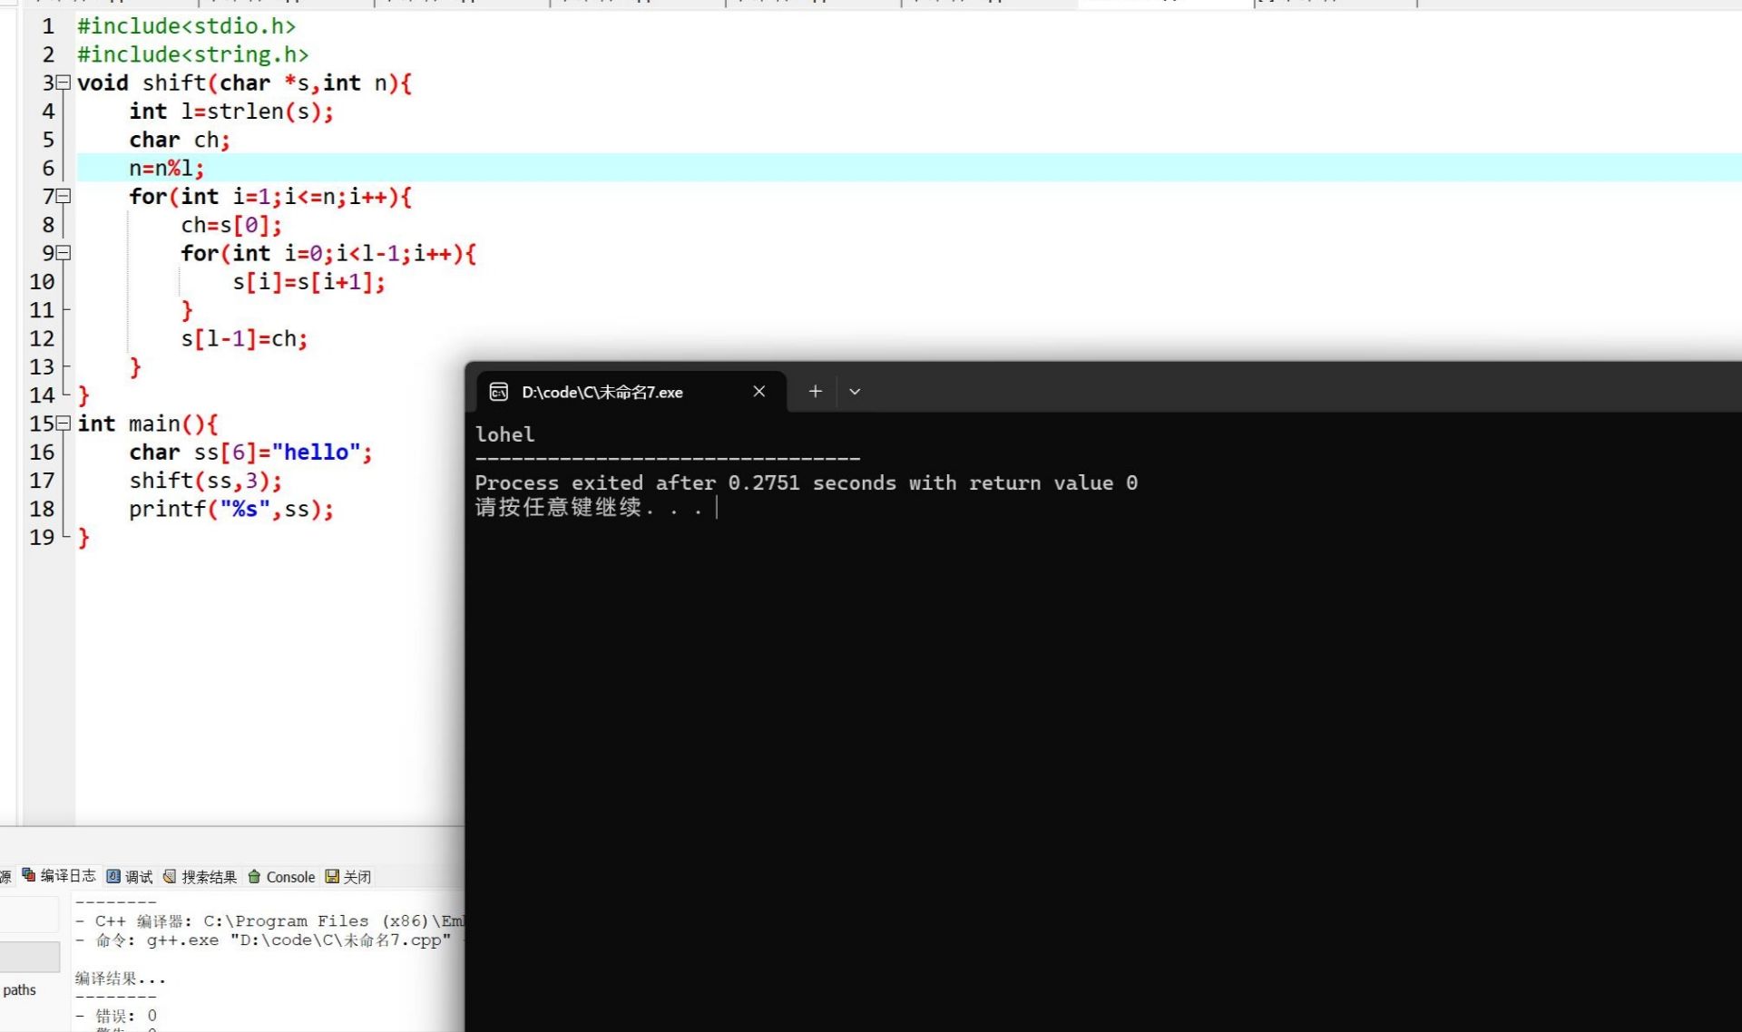This screenshot has height=1032, width=1742.
Task: Open terminal profile dropdown chevron
Action: tap(855, 392)
